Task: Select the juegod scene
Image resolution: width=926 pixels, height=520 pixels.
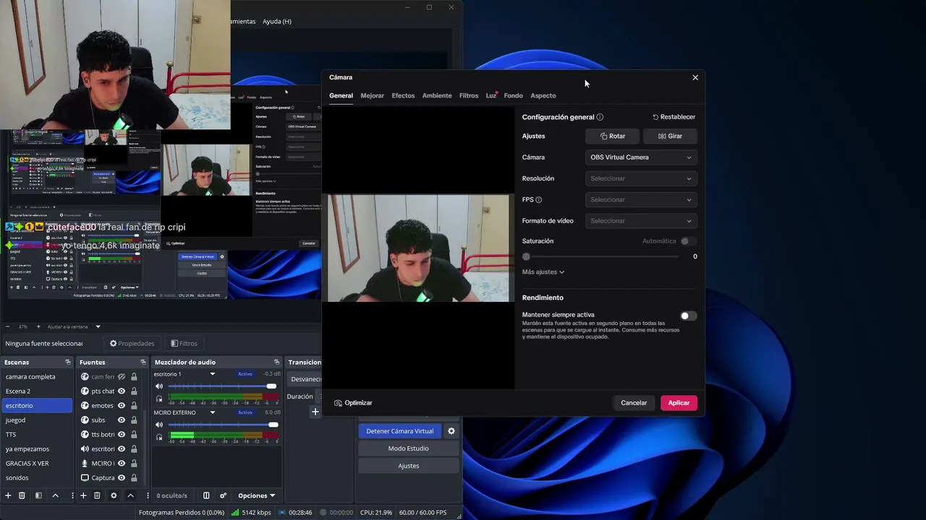Action: [37, 420]
